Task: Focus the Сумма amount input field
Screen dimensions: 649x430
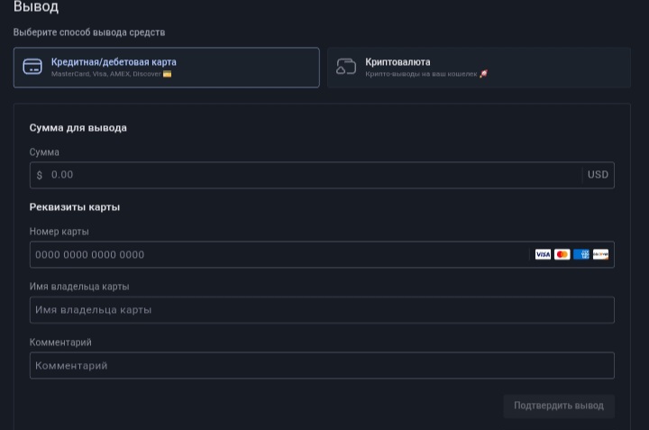Action: (x=306, y=175)
